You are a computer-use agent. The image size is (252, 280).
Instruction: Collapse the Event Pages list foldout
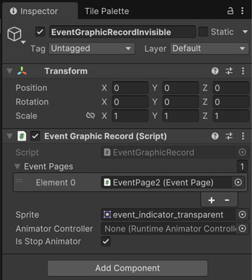coord(17,167)
